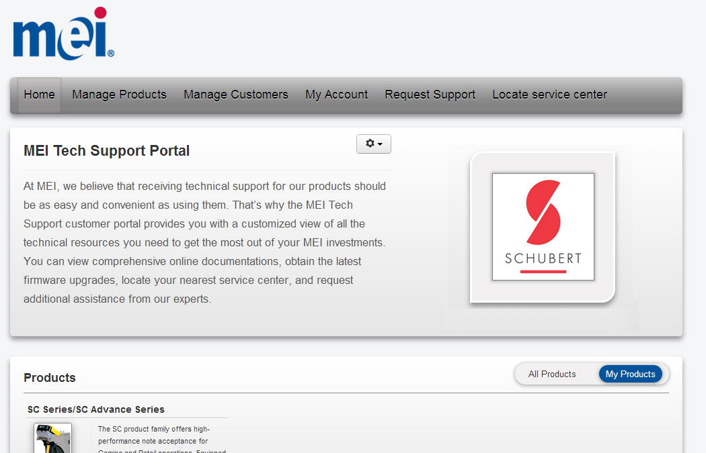Open the Request Support page

pyautogui.click(x=430, y=95)
